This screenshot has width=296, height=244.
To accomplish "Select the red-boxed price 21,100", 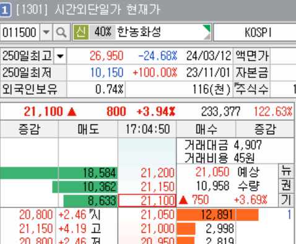I will [147, 201].
